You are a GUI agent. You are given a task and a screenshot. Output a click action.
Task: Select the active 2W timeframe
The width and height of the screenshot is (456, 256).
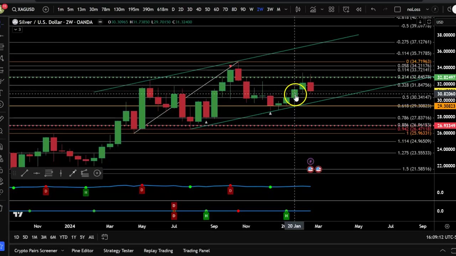click(260, 9)
